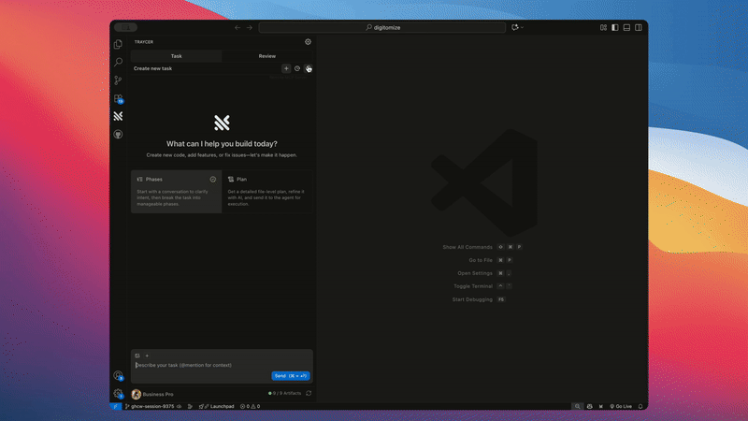Toggle the Secondary Side Bar
This screenshot has width=748, height=421.
pos(639,28)
